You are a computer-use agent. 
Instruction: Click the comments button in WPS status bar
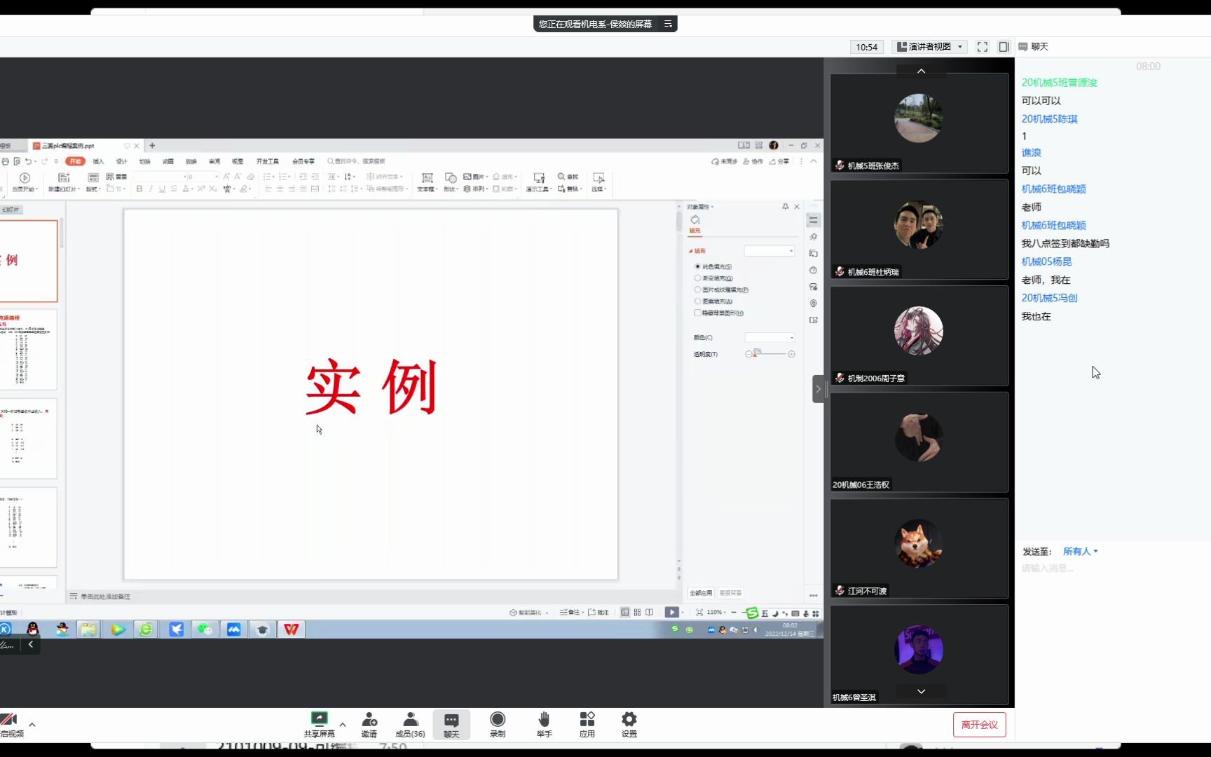pos(598,612)
